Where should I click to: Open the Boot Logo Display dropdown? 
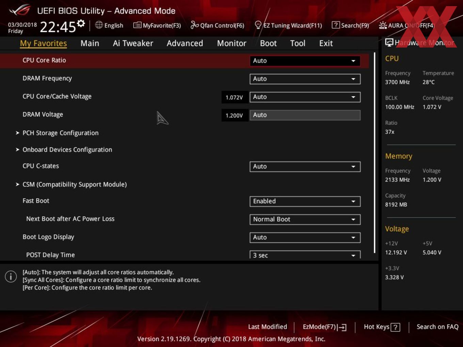coord(305,237)
